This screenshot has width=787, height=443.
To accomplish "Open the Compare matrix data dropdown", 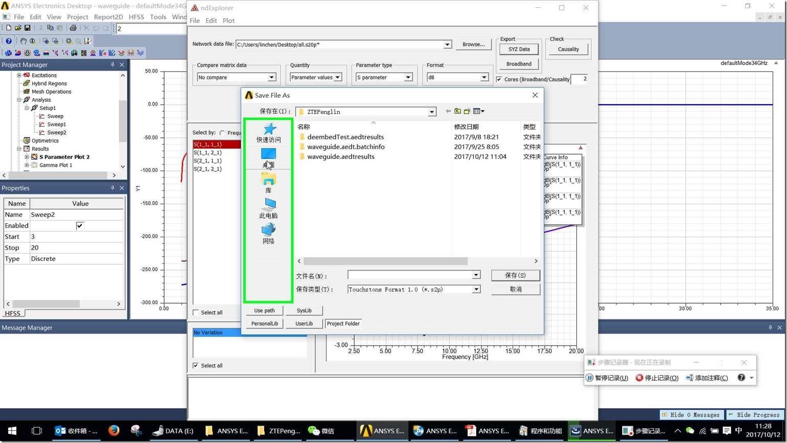I will 272,77.
